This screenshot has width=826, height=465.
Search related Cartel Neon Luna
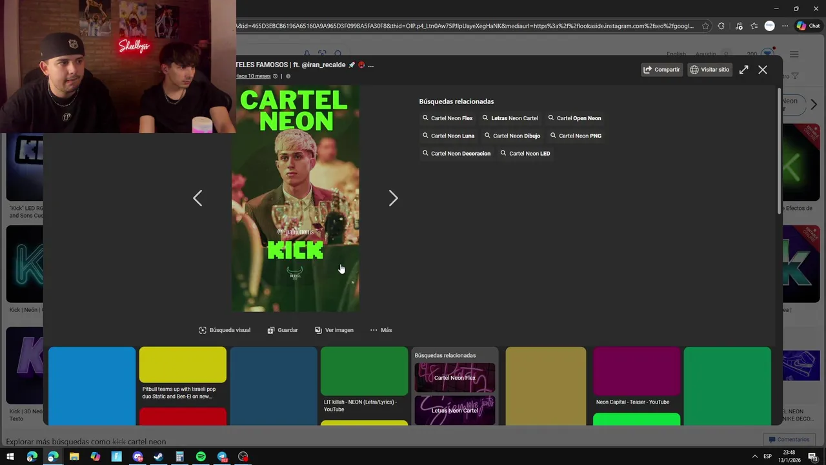pos(448,136)
